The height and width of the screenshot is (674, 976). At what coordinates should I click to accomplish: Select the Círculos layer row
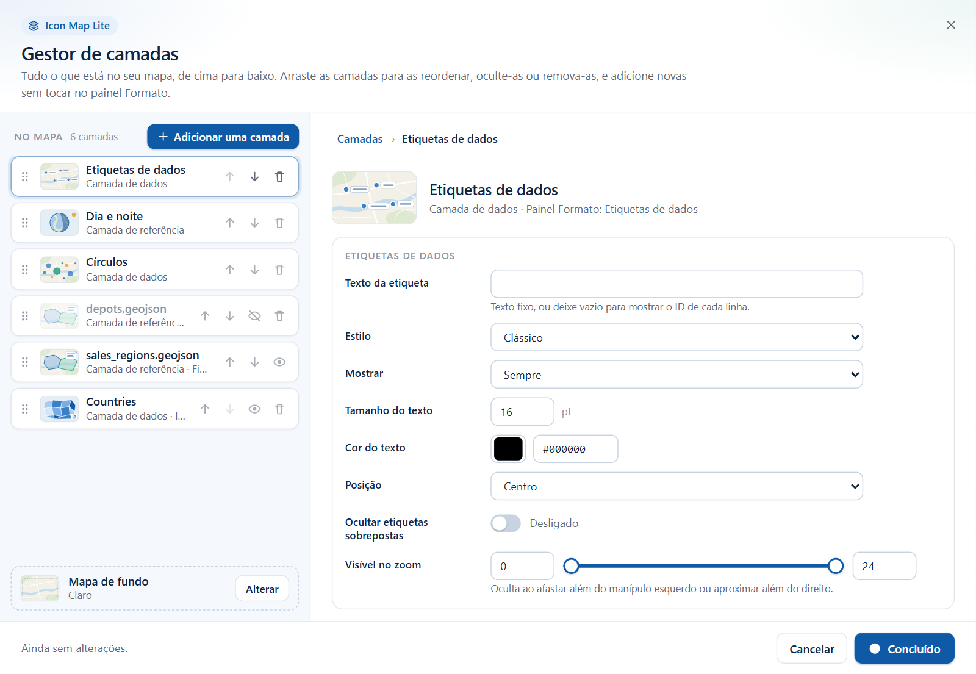click(x=155, y=270)
